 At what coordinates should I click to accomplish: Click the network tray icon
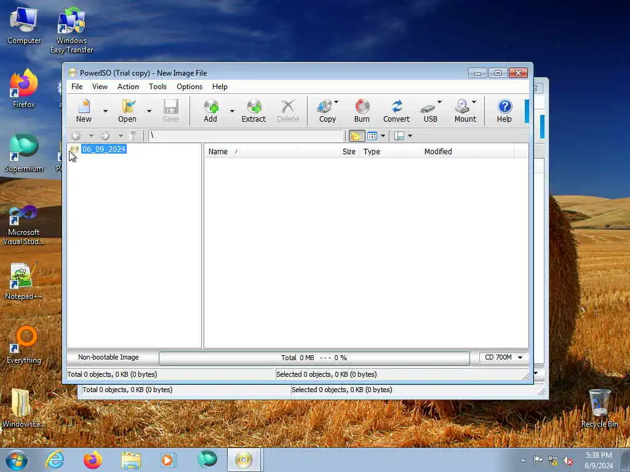coord(553,461)
